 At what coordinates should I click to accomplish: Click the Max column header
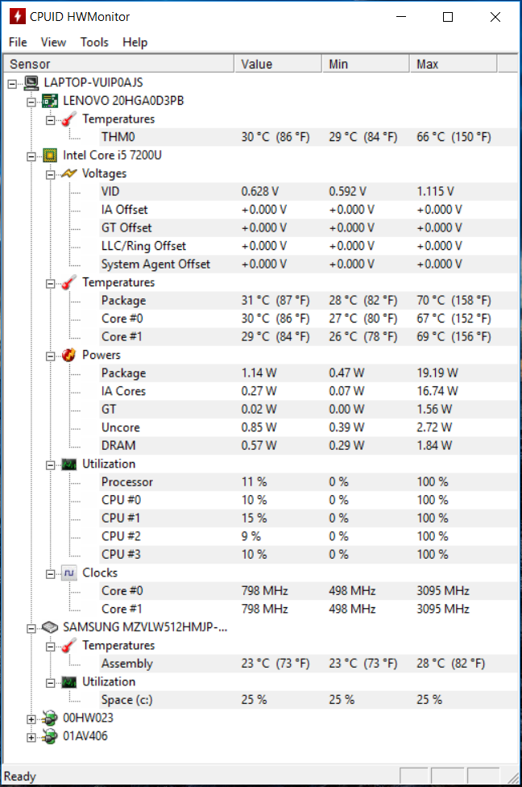(x=454, y=65)
